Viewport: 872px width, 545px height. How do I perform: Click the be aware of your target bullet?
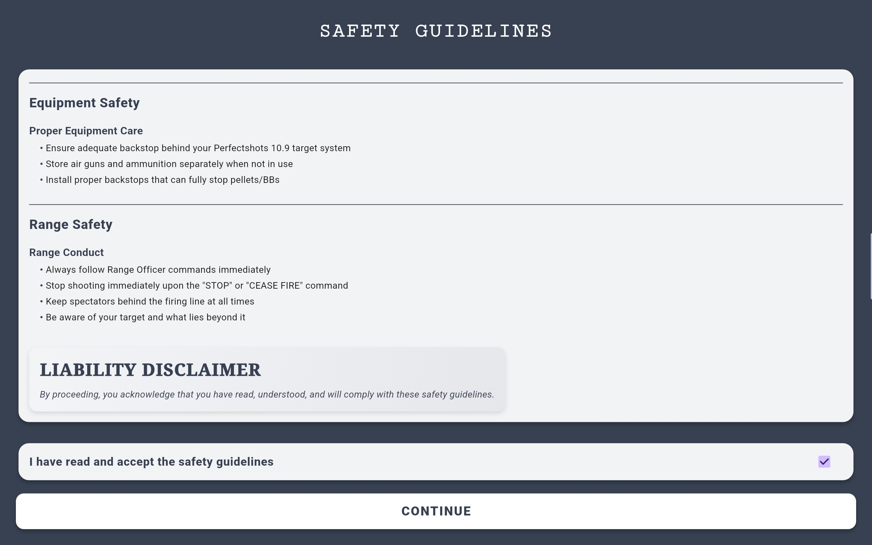(145, 317)
